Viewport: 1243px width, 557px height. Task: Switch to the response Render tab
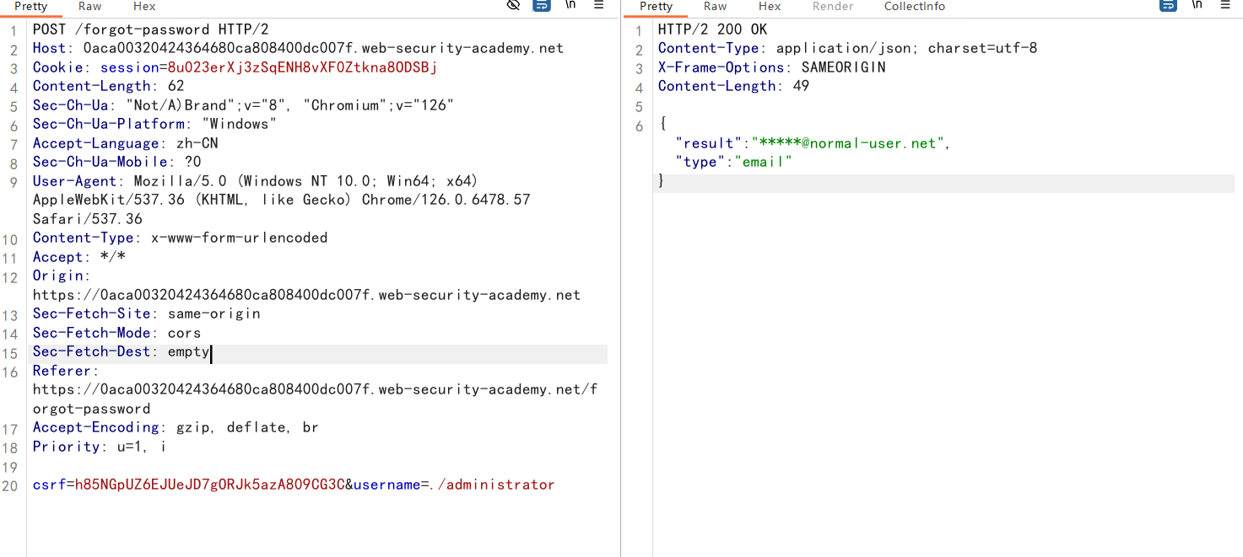click(x=833, y=6)
